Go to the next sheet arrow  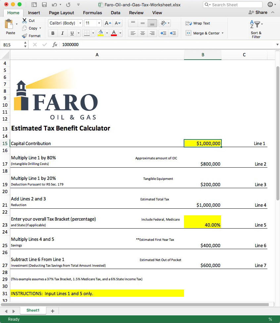14,311
